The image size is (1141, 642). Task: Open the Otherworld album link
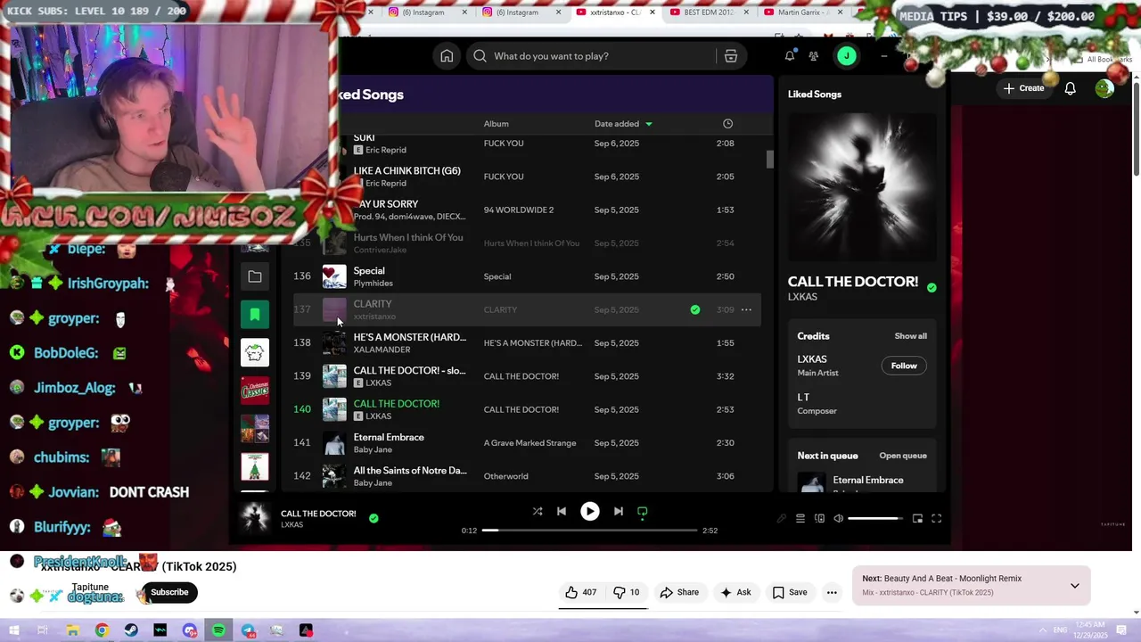pyautogui.click(x=505, y=476)
